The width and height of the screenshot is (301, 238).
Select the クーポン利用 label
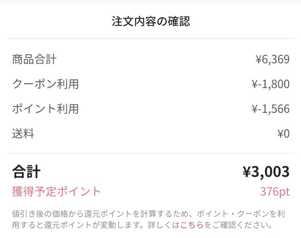pos(45,84)
